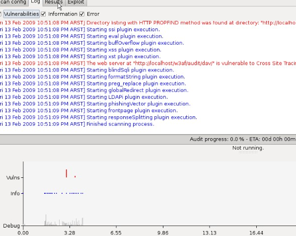The image size is (296, 236).
Task: Click the 'Starting formatString plugin execution' line
Action: point(92,77)
